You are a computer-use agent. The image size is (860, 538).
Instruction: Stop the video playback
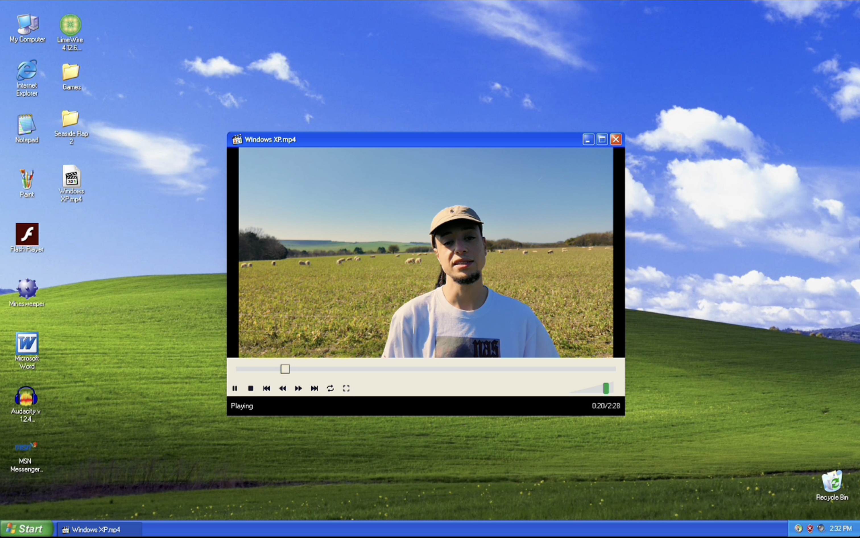pyautogui.click(x=251, y=388)
